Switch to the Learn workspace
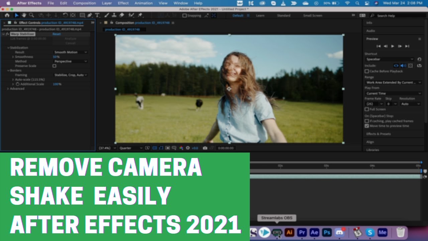Viewport: 428px width, 241px height. tap(260, 15)
